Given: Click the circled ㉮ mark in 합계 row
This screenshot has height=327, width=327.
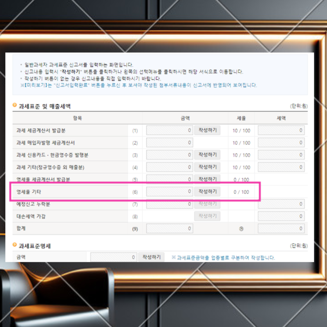Looking at the screenshot, I should [241, 229].
